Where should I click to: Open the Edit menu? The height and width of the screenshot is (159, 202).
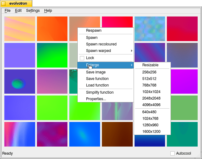[18, 11]
